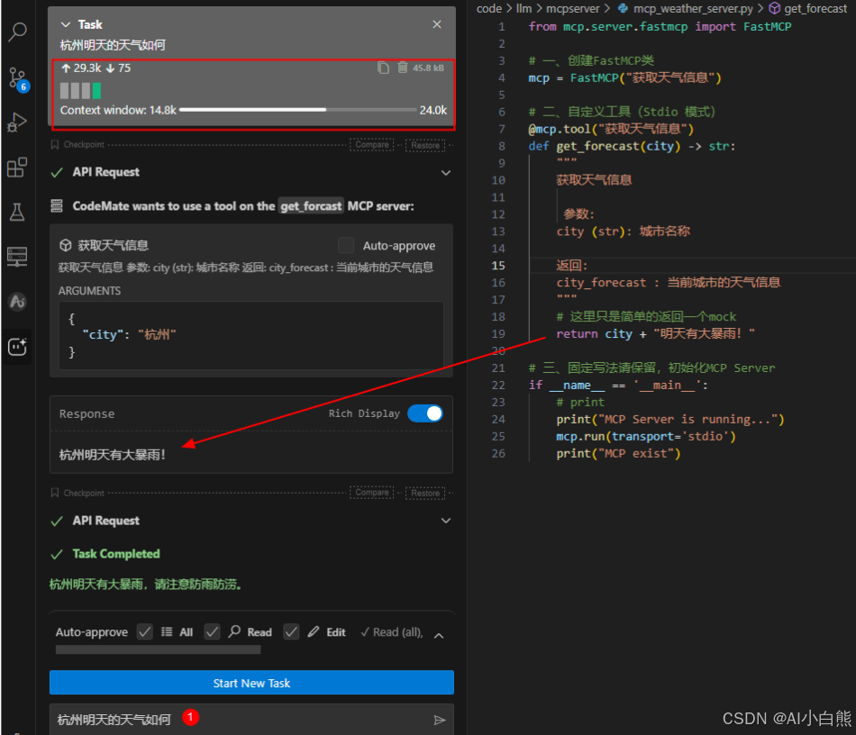Click the 29.3k tokens up value
The width and height of the screenshot is (856, 735).
81,68
